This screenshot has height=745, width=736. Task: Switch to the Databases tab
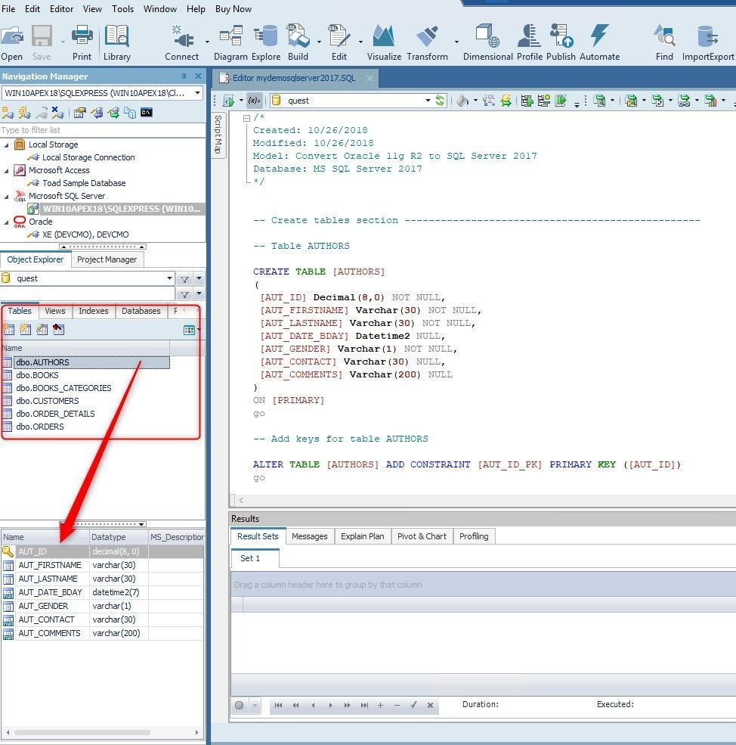[x=141, y=311]
